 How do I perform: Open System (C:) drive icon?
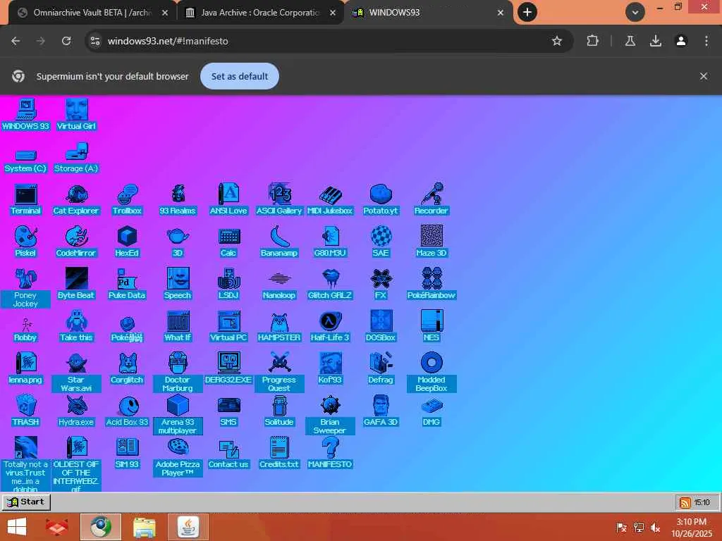point(26,160)
